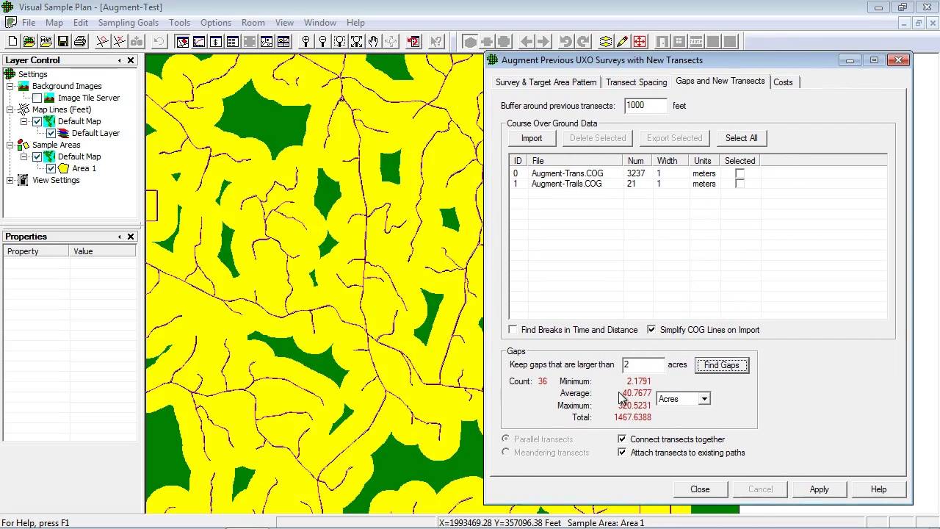This screenshot has height=529, width=940.
Task: Click the yellow polygon Area 1 icon
Action: (64, 168)
